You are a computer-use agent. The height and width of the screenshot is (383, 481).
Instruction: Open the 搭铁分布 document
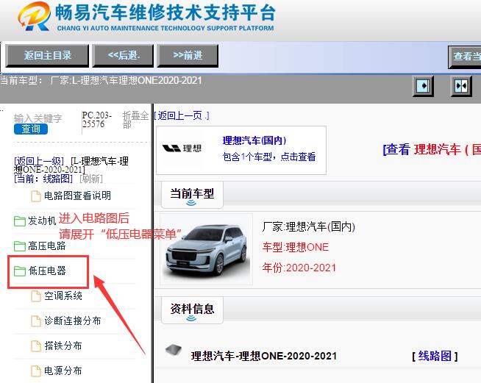tap(63, 346)
